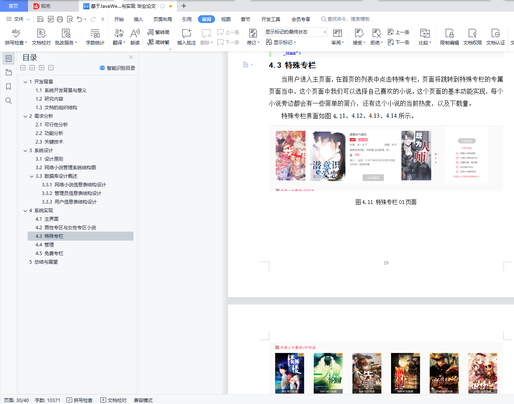Open the 显示标记 dropdown

pos(281,42)
